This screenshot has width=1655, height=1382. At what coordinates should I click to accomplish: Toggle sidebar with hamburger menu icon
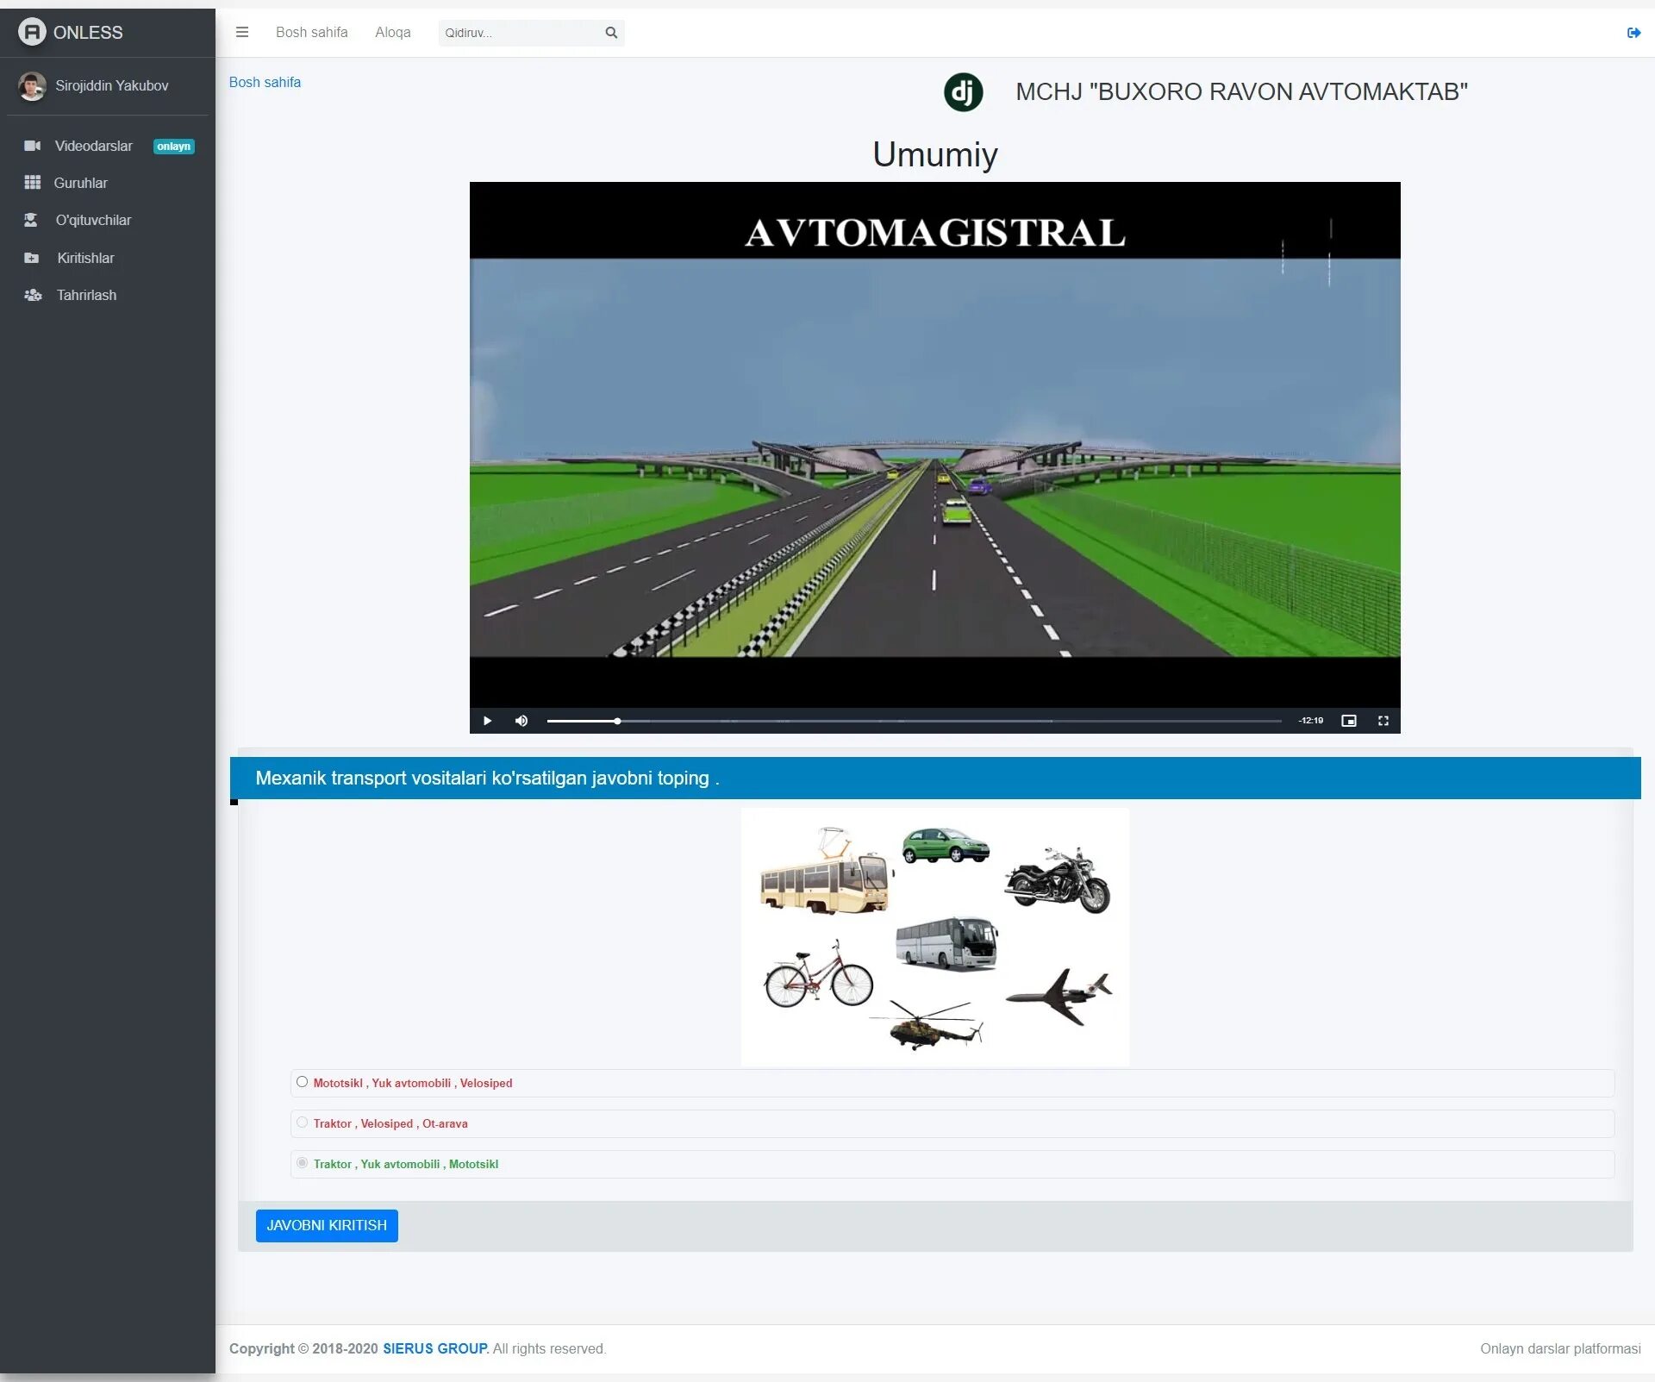point(242,32)
